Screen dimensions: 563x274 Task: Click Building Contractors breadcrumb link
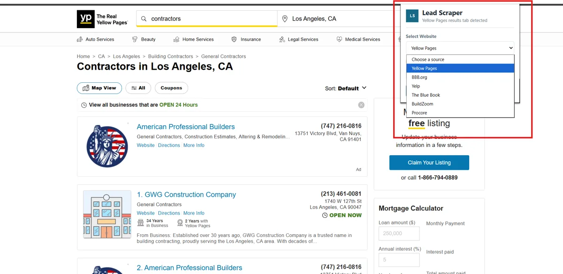[171, 57]
